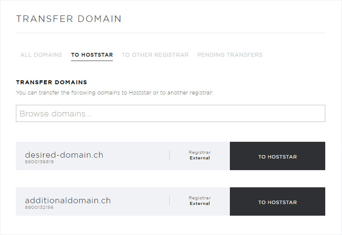
Task: Select the ID number 8800132156
Action: [x=39, y=208]
